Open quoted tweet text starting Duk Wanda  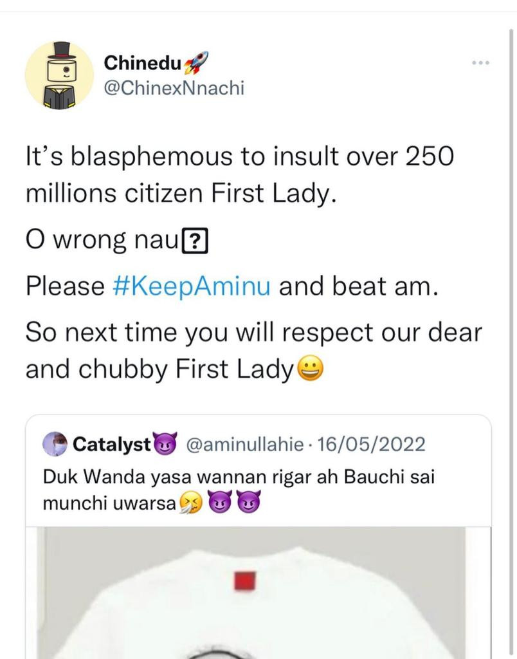pyautogui.click(x=239, y=490)
